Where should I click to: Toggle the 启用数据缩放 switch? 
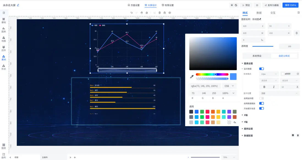[261, 103]
